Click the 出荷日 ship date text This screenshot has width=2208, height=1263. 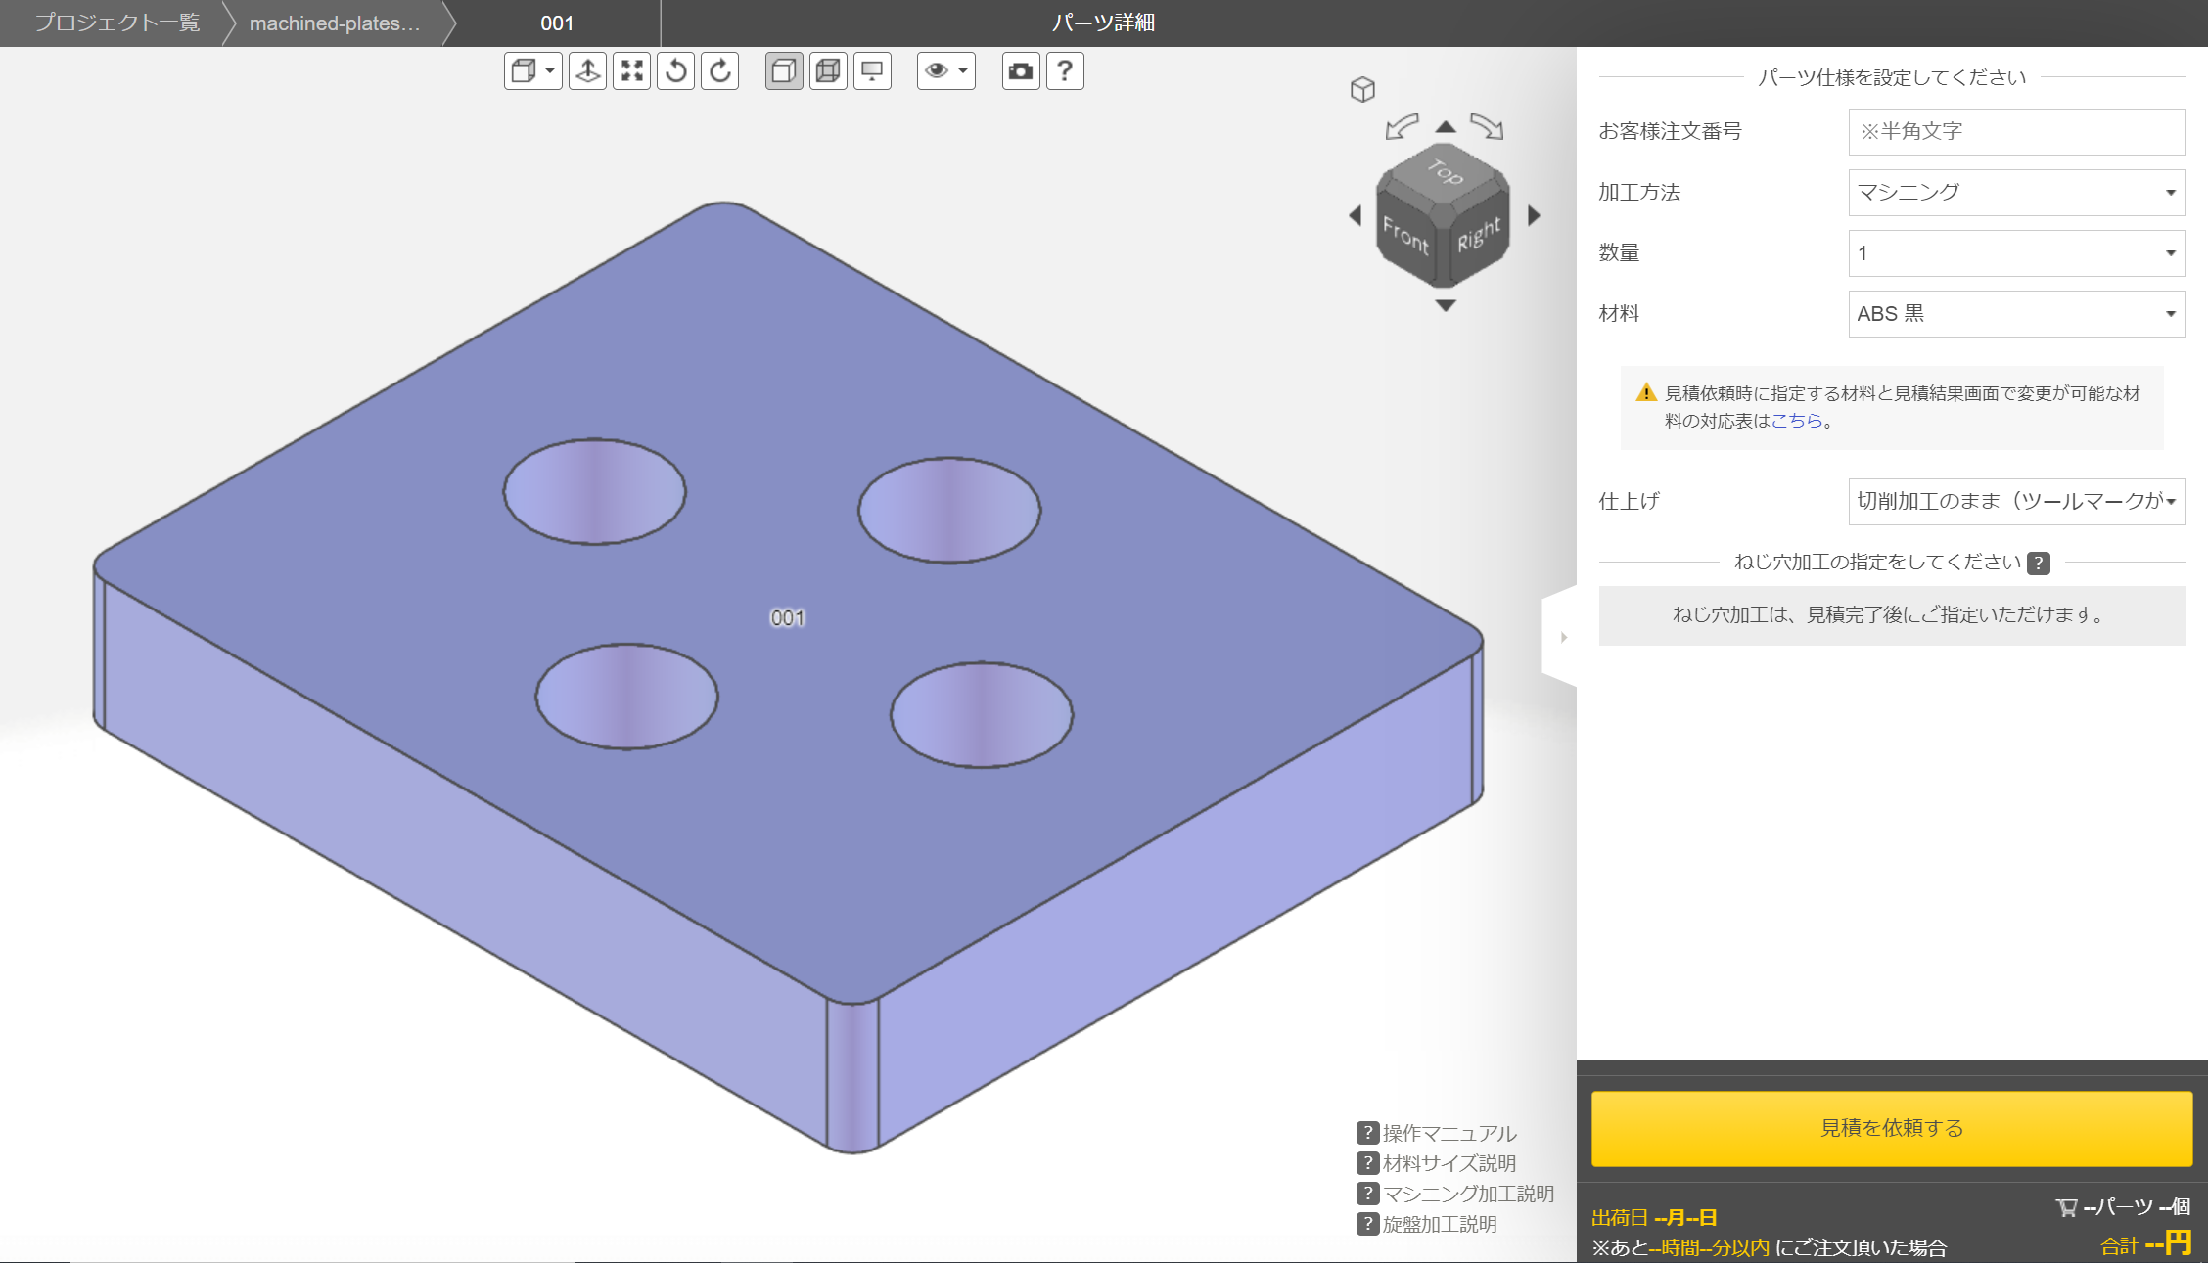click(1654, 1217)
